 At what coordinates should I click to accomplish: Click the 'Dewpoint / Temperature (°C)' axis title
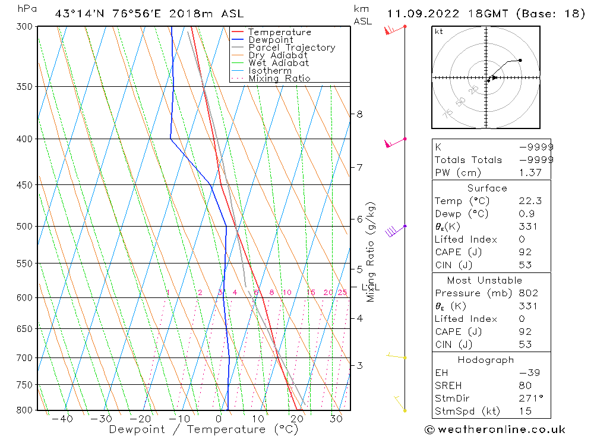[204, 429]
